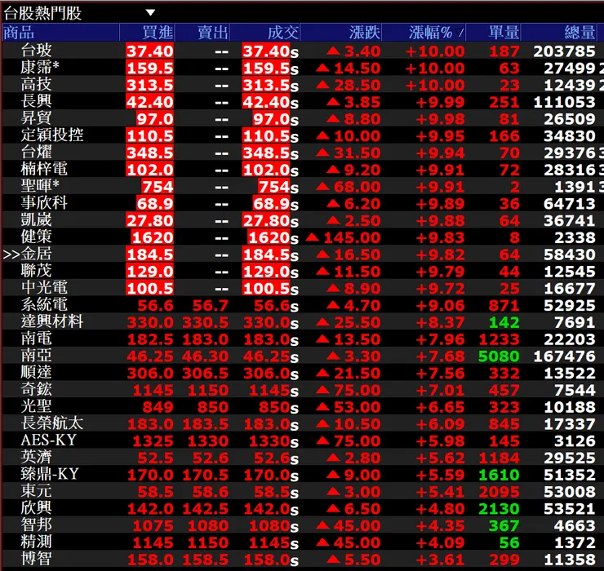Select the currently marked 金居 stock name
This screenshot has width=604, height=571.
tap(36, 254)
